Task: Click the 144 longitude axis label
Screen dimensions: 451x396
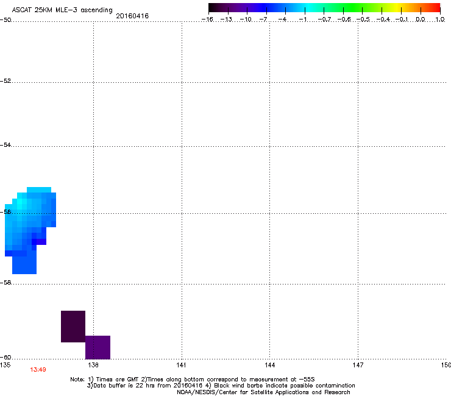Action: [269, 365]
